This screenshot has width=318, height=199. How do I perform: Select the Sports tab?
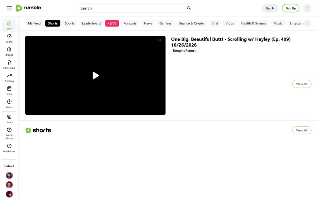coord(70,23)
